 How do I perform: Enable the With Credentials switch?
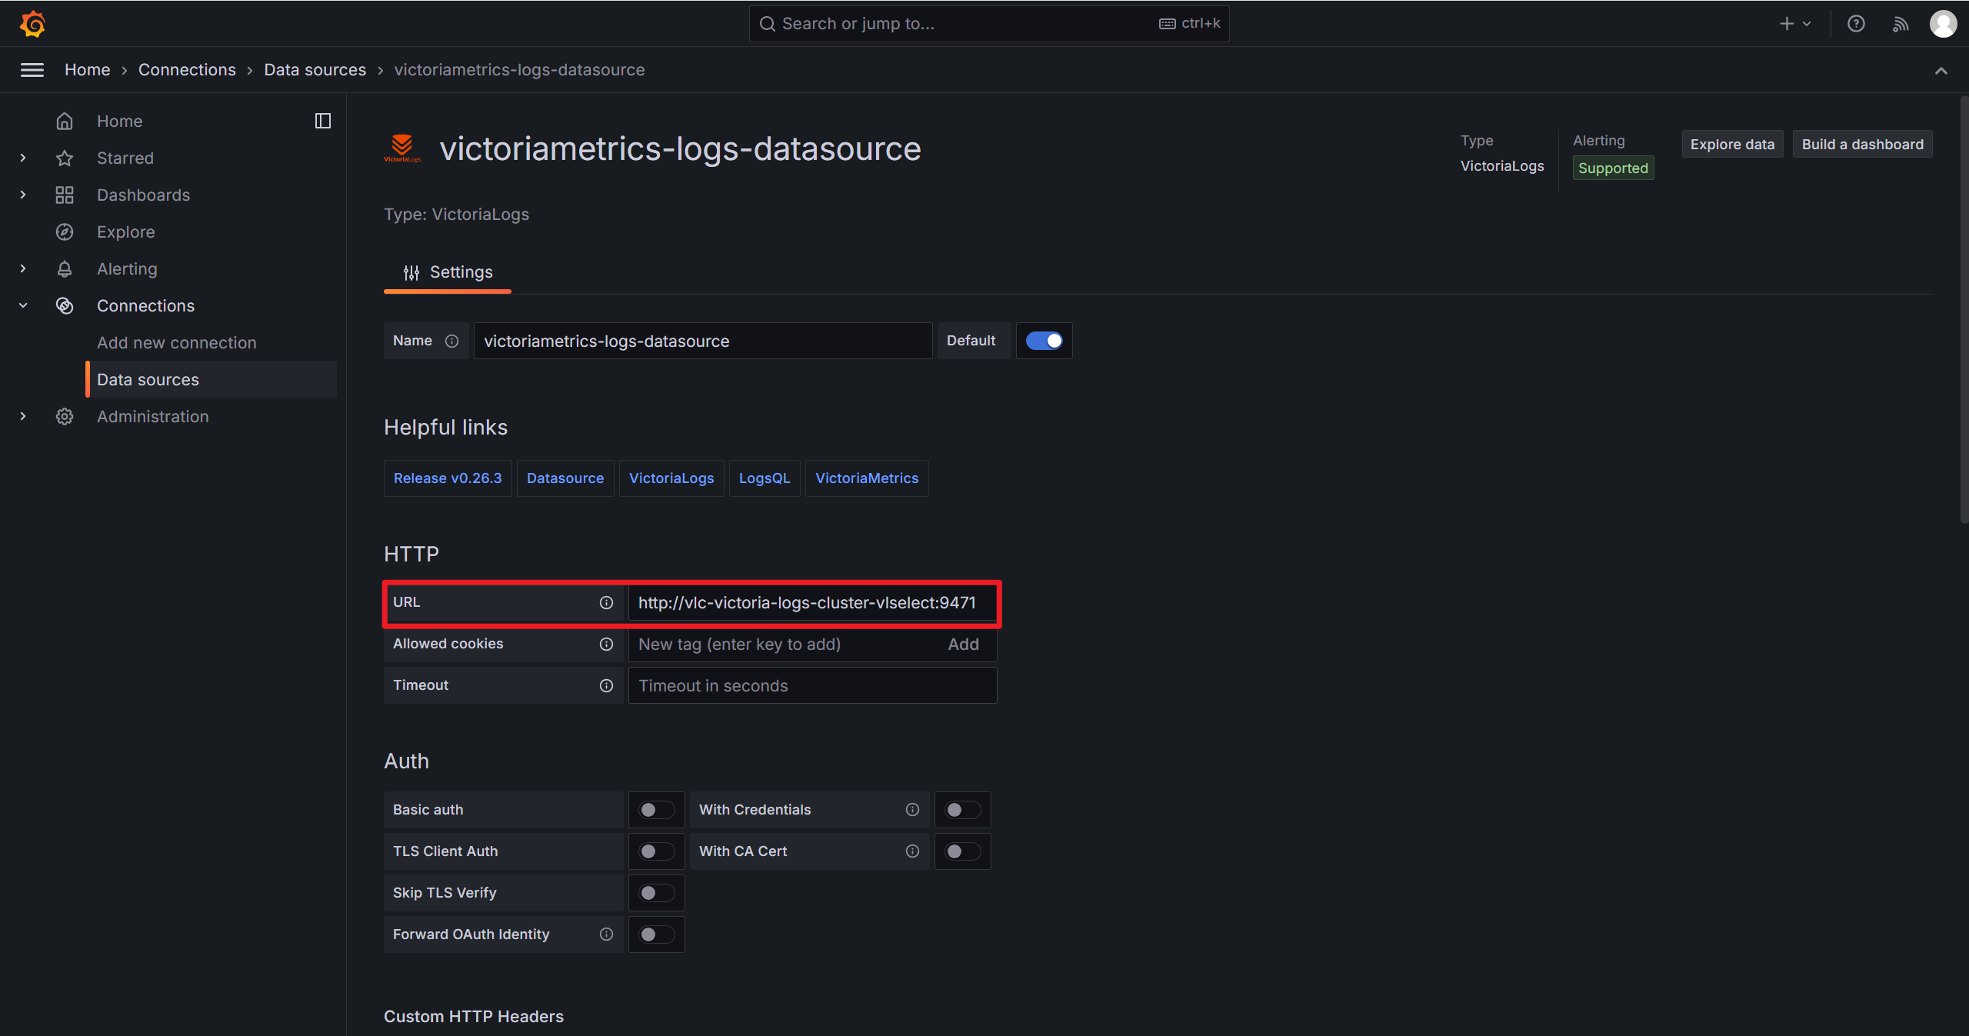[x=963, y=810]
